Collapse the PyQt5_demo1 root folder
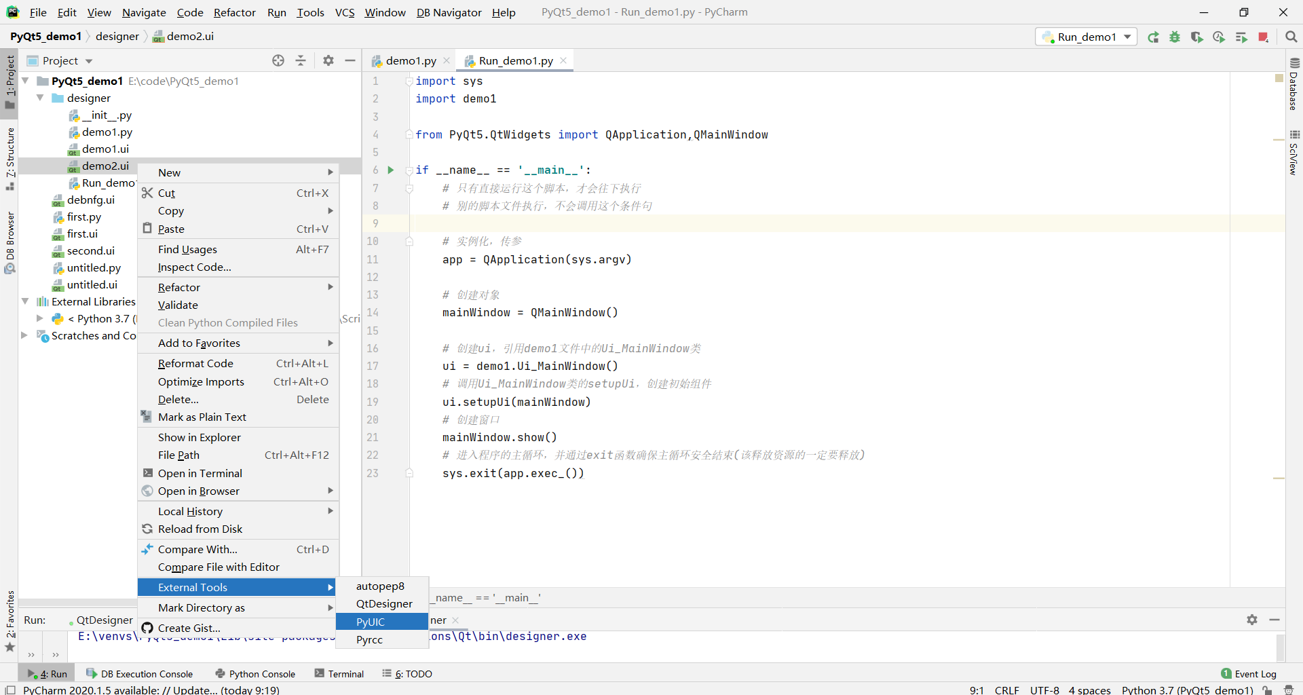Image resolution: width=1303 pixels, height=695 pixels. point(25,81)
